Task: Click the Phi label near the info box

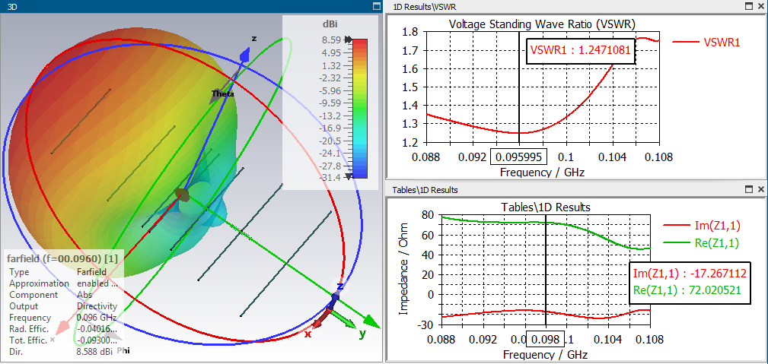Action: (x=123, y=351)
